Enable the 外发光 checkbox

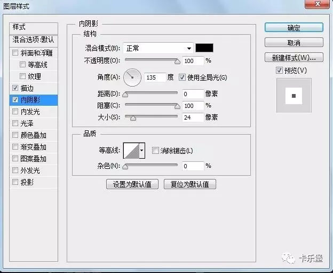[15, 170]
